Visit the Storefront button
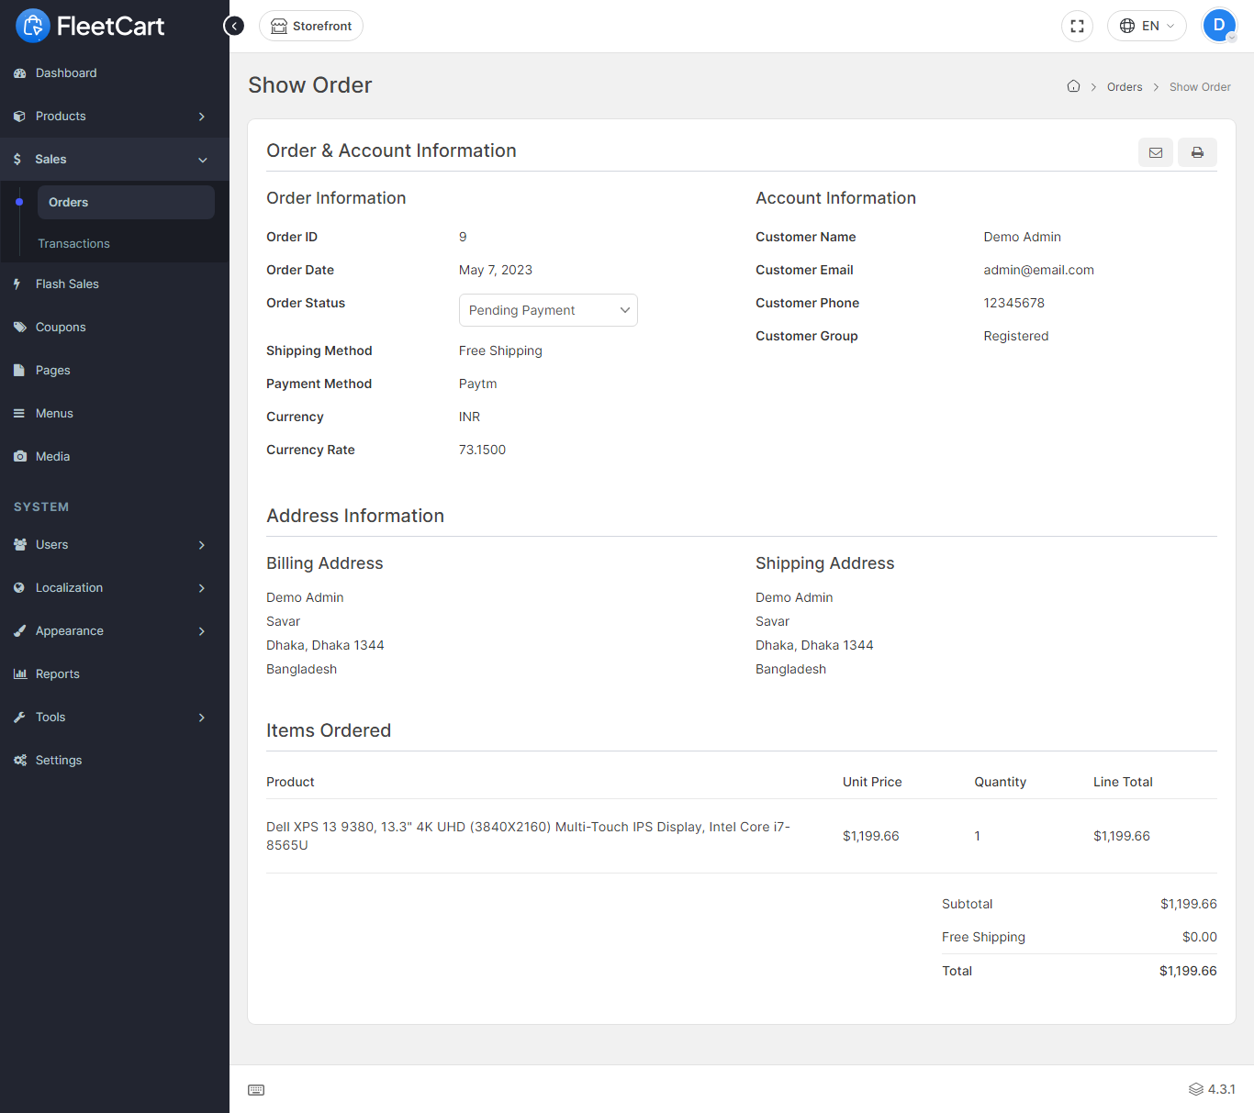This screenshot has width=1254, height=1113. (x=311, y=26)
